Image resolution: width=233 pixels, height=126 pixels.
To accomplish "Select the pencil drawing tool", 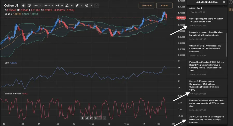I will click(x=77, y=5).
